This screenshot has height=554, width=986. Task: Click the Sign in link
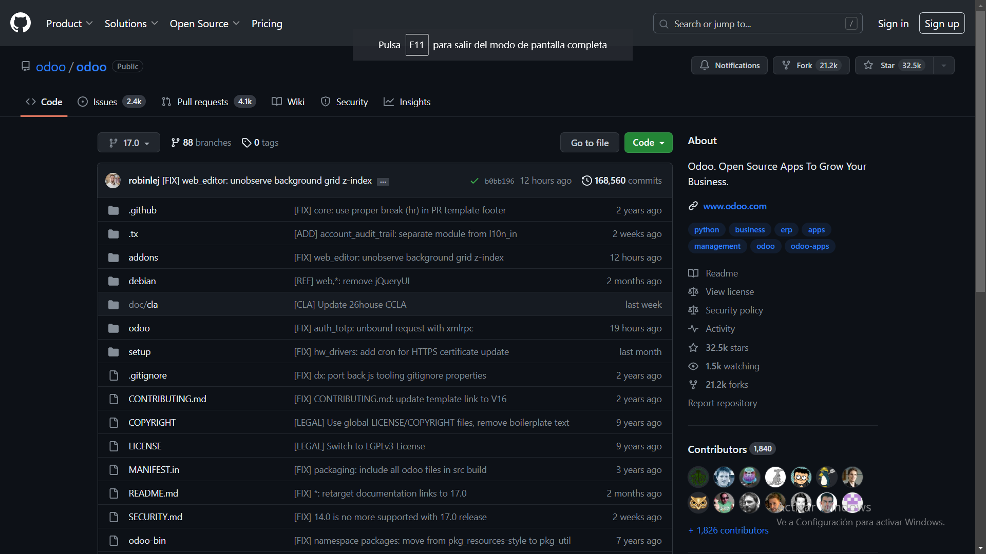893,24
